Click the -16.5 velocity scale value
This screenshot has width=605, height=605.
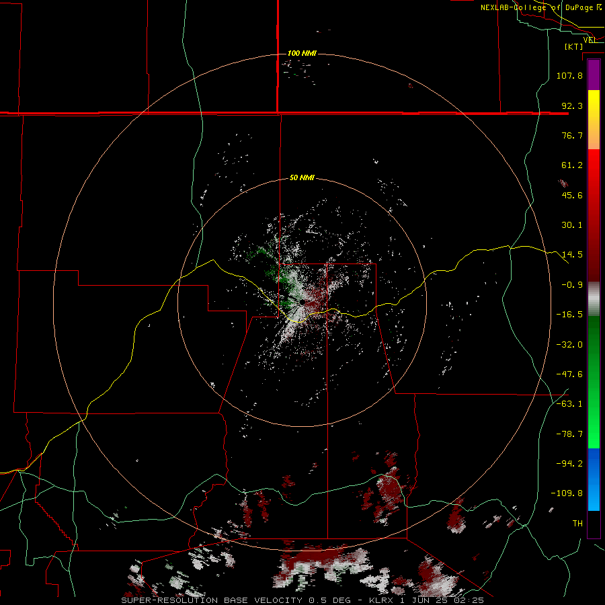569,315
